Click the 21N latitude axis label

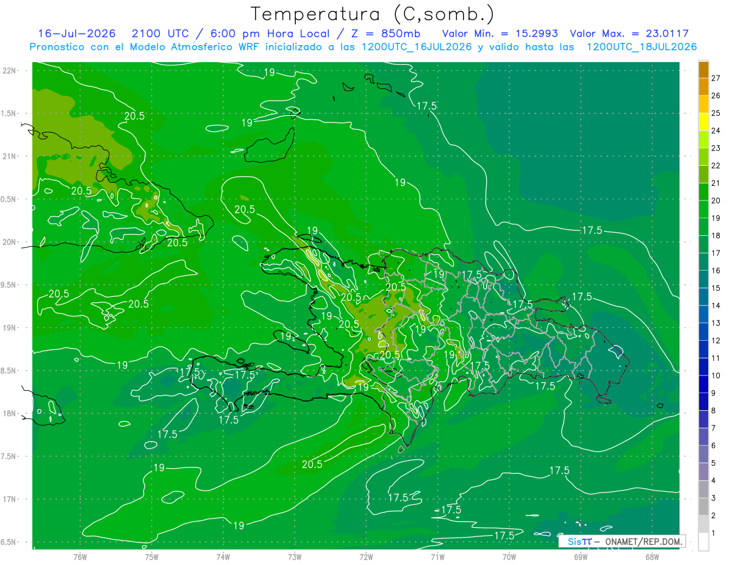point(10,156)
